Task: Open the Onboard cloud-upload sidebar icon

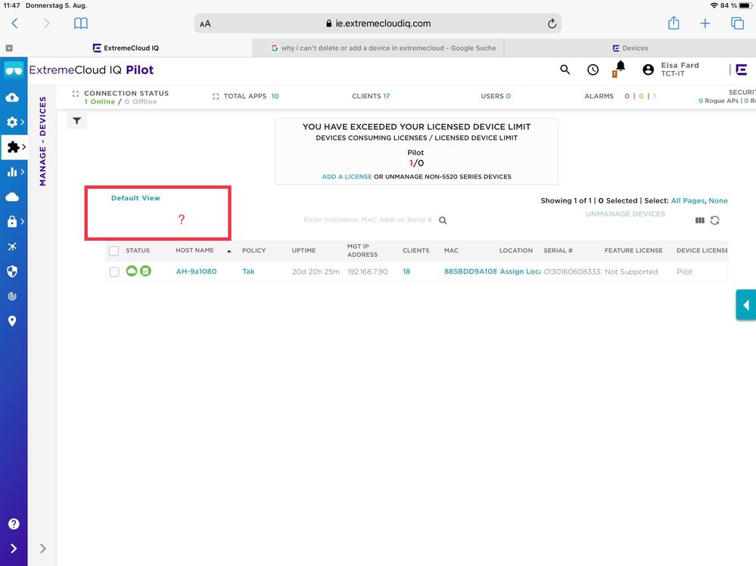Action: [13, 97]
